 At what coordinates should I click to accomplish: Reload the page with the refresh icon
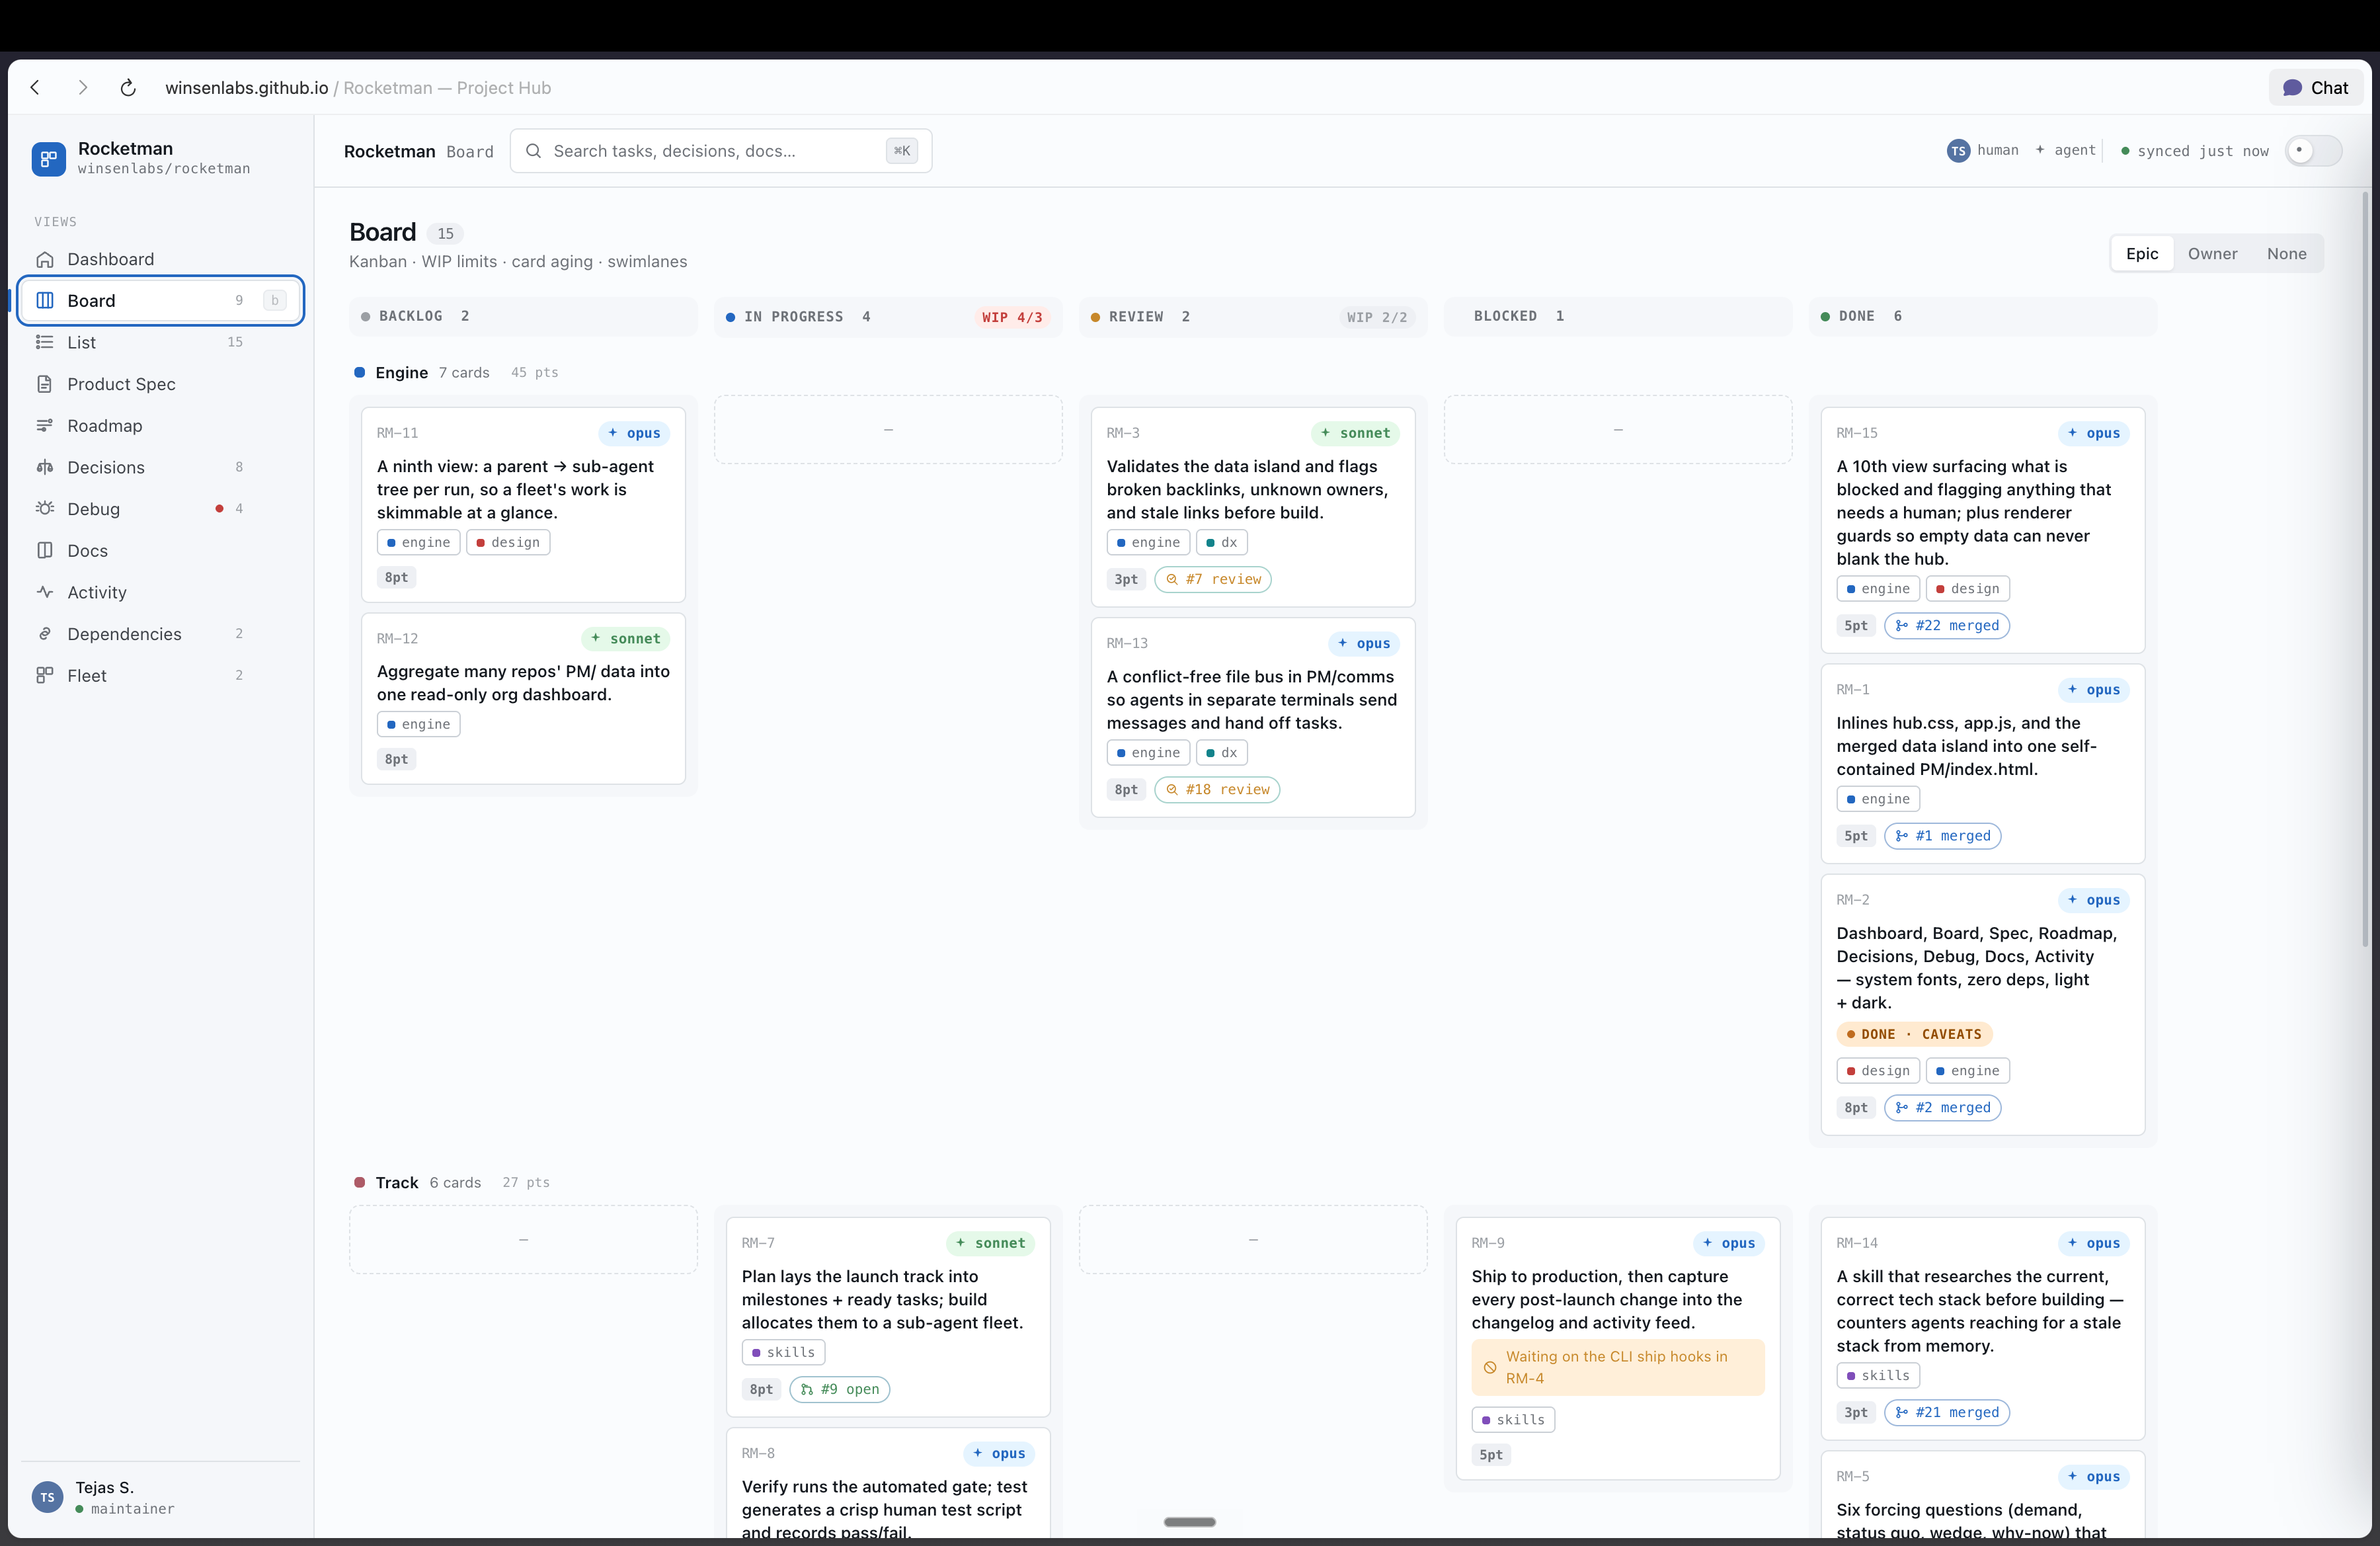(128, 88)
